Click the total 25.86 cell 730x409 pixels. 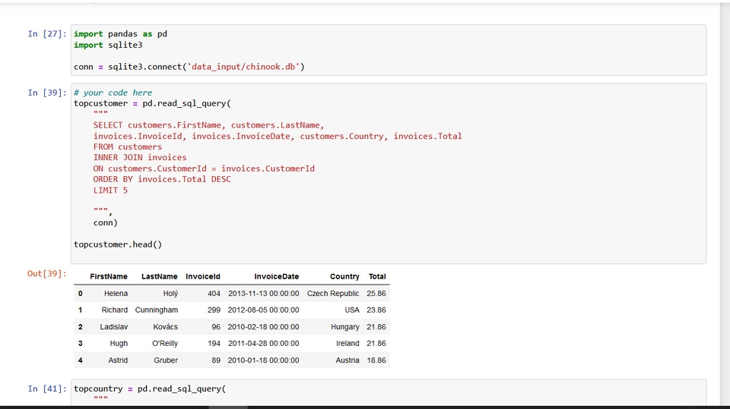point(376,293)
